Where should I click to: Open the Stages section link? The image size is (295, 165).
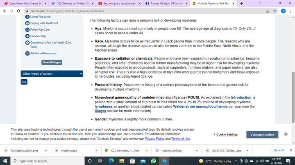100,111
